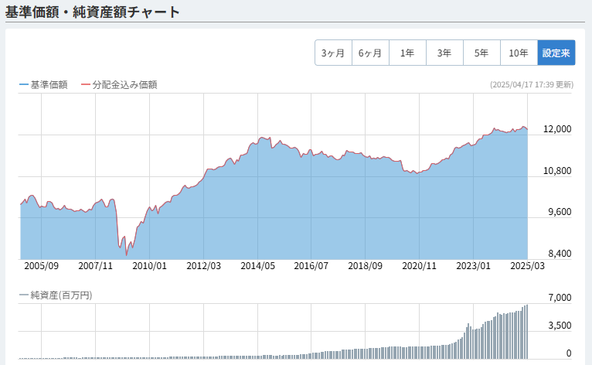Select the 3ヶ月 period tab
Viewport: 592px width, 365px height.
click(333, 53)
